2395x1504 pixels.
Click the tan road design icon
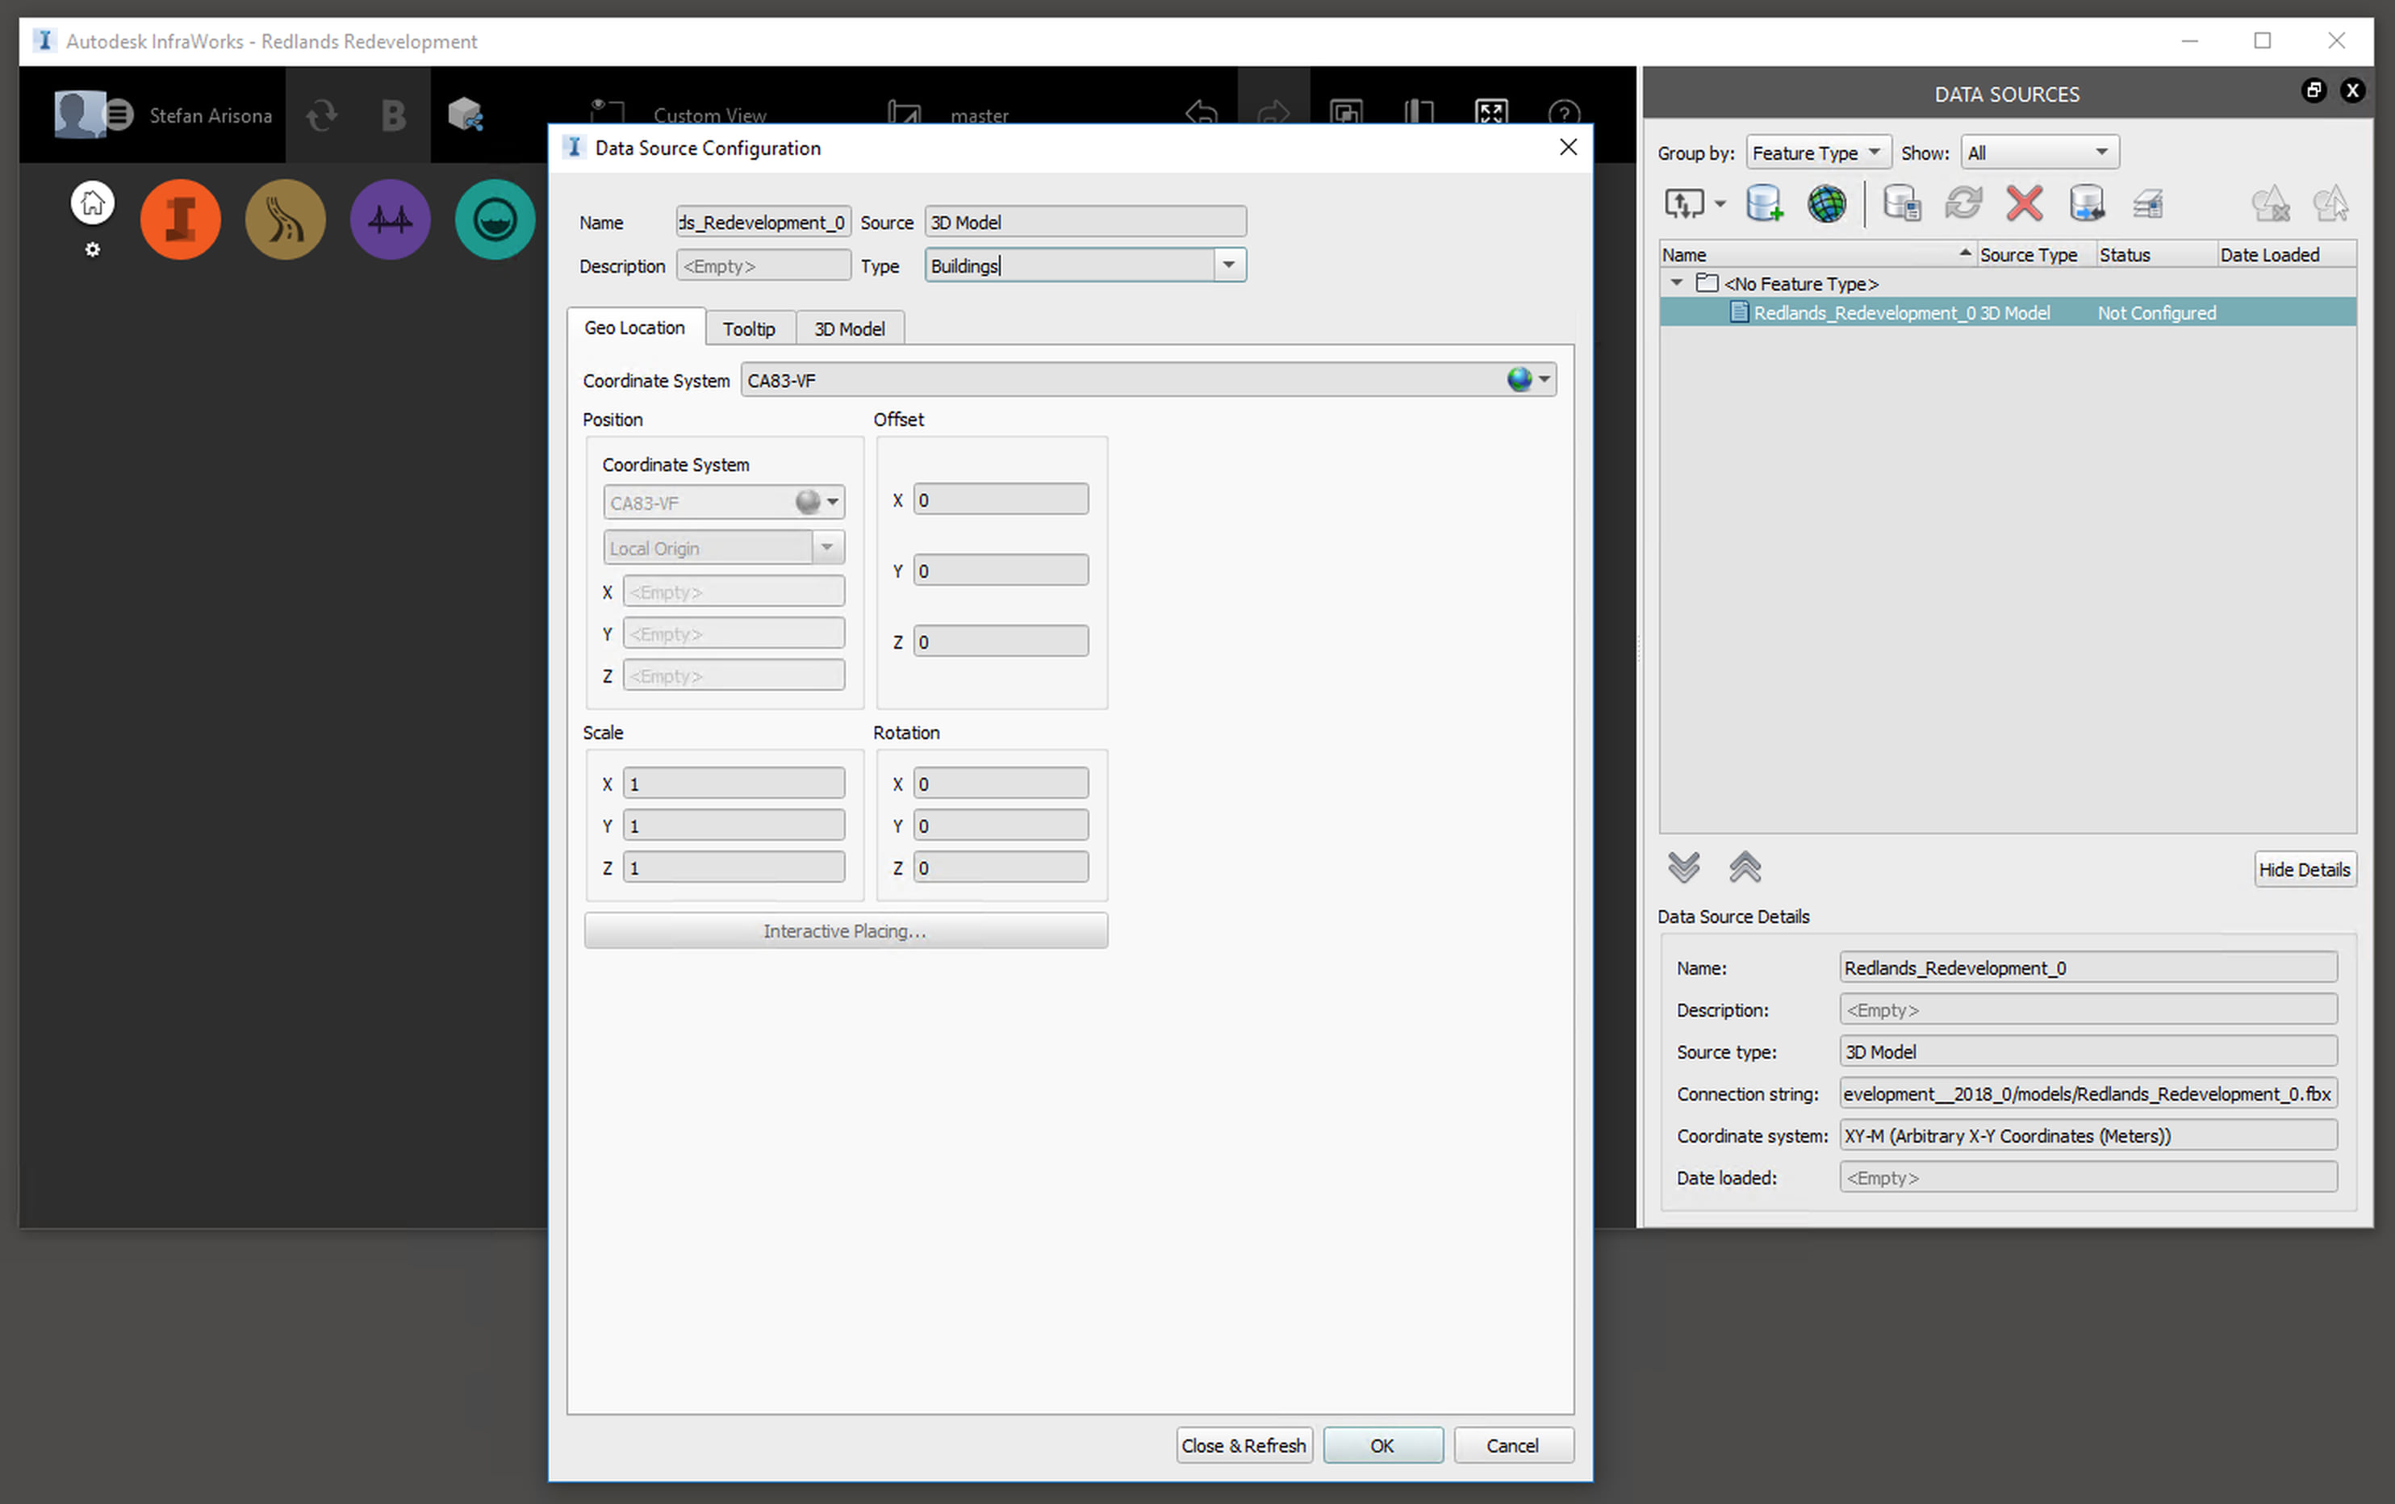point(286,219)
